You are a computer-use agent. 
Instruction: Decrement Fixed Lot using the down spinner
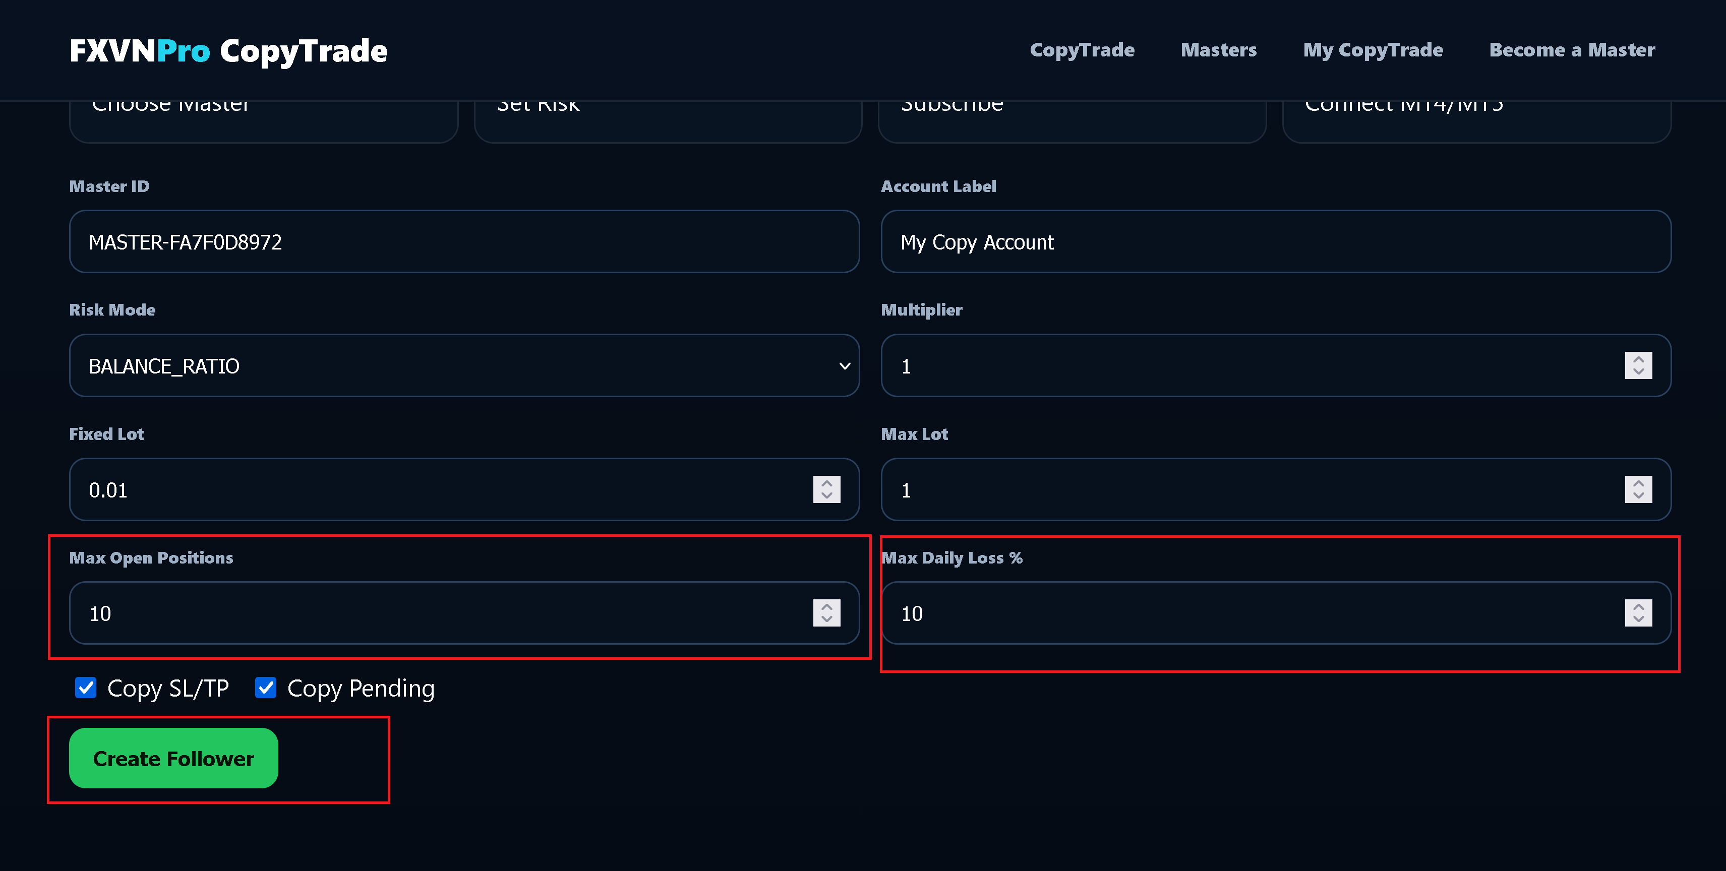[x=826, y=496]
